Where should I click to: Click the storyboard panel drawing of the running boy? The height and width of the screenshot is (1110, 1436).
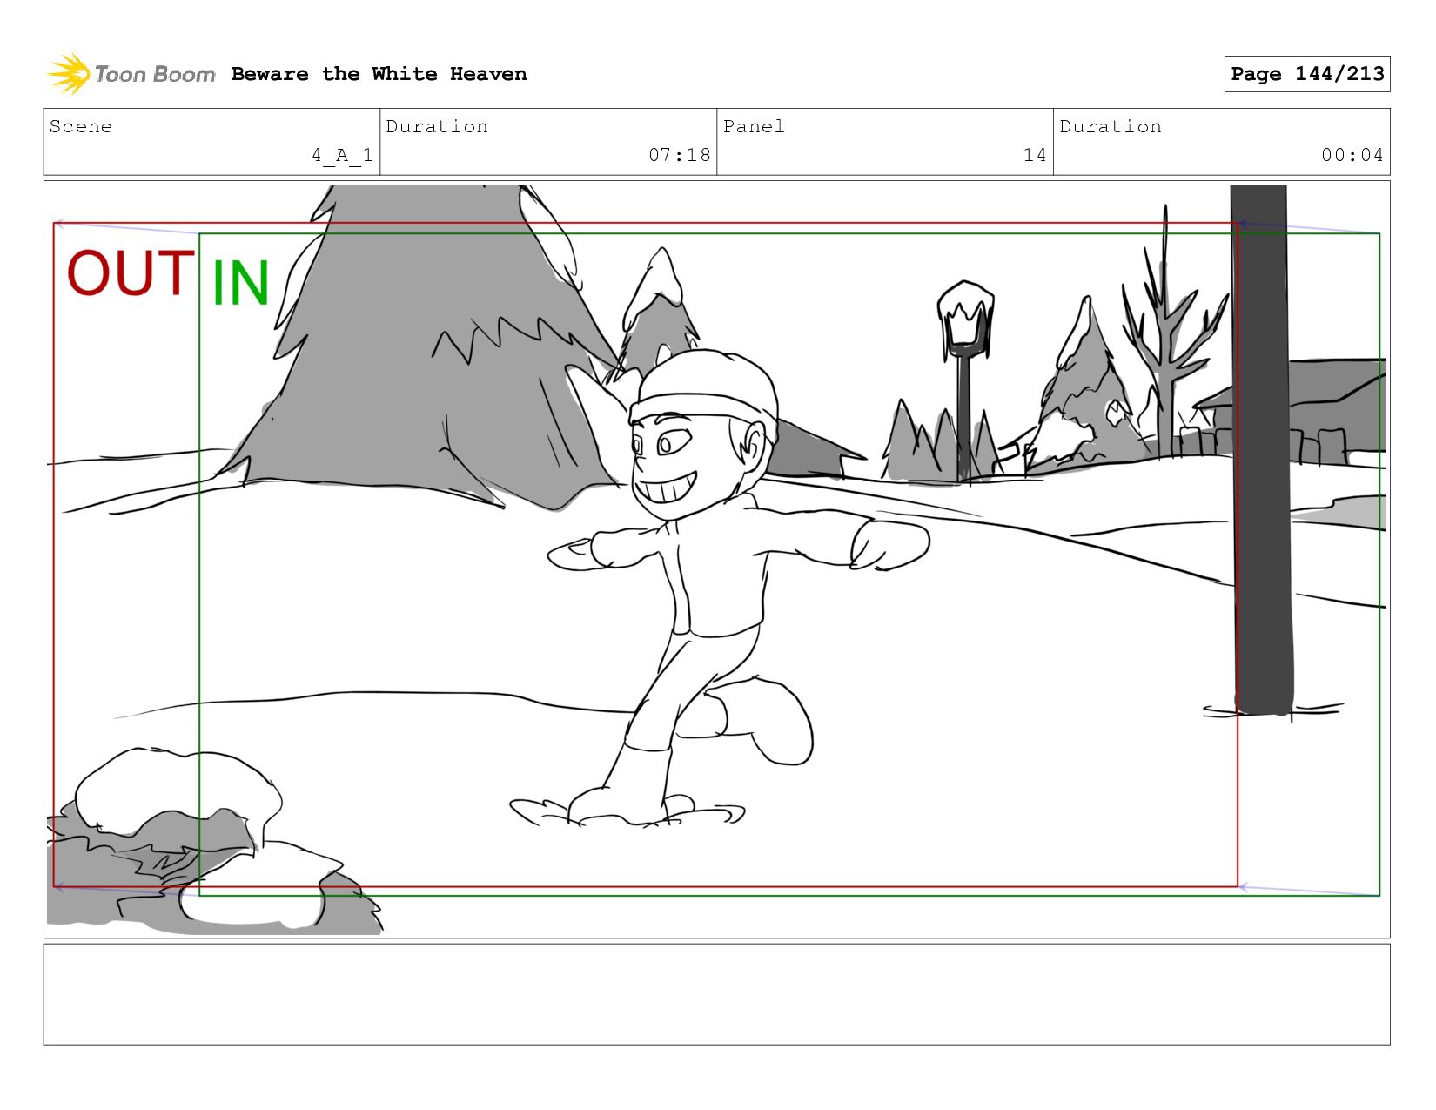coord(716,559)
